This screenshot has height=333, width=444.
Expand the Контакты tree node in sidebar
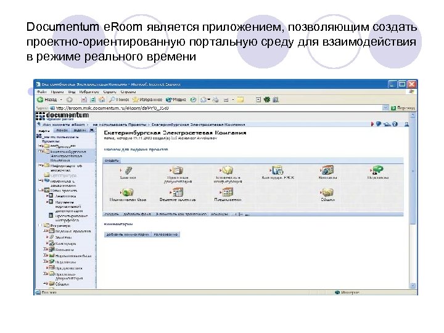(x=44, y=250)
